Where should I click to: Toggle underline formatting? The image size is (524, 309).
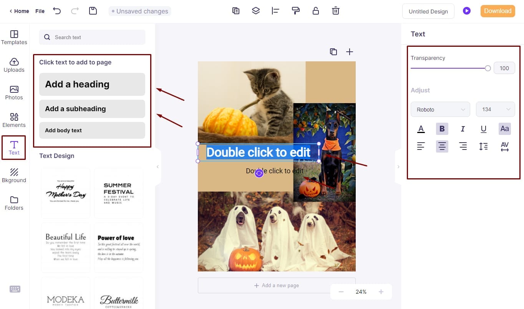pos(484,129)
